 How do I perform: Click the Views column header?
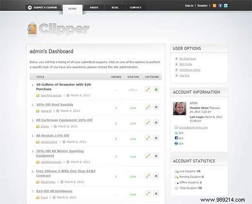116,77
